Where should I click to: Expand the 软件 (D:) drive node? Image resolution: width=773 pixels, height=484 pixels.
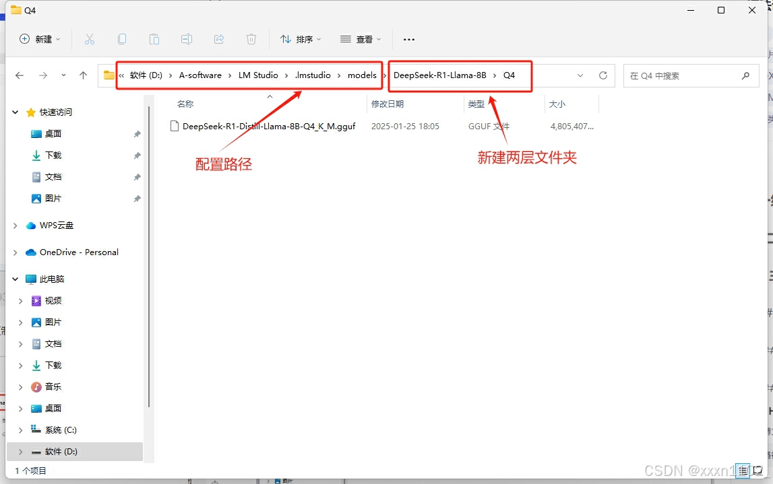(21, 452)
